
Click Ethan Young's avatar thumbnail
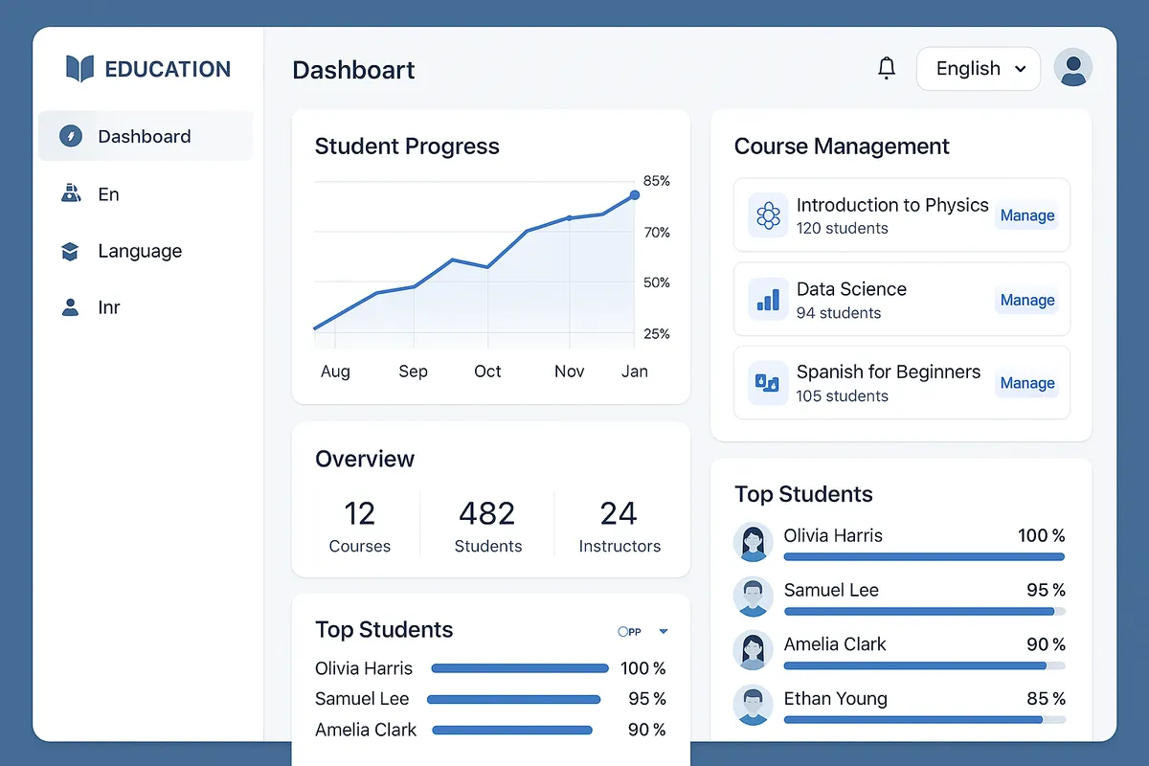coord(754,705)
